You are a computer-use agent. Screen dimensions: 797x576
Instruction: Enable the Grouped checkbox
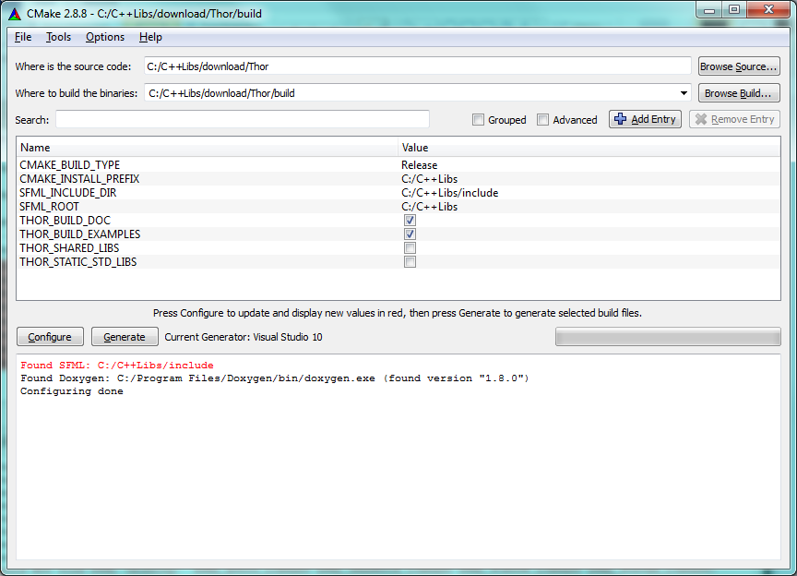tap(478, 120)
